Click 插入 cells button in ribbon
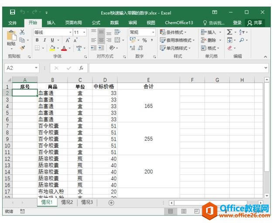 208,32
